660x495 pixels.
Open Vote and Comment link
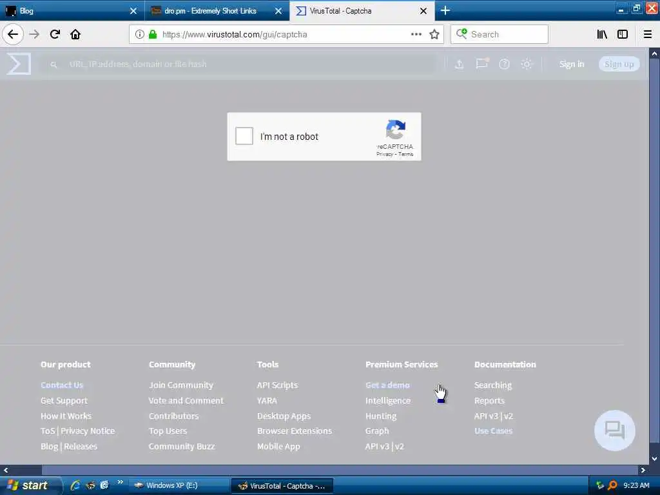click(x=186, y=400)
